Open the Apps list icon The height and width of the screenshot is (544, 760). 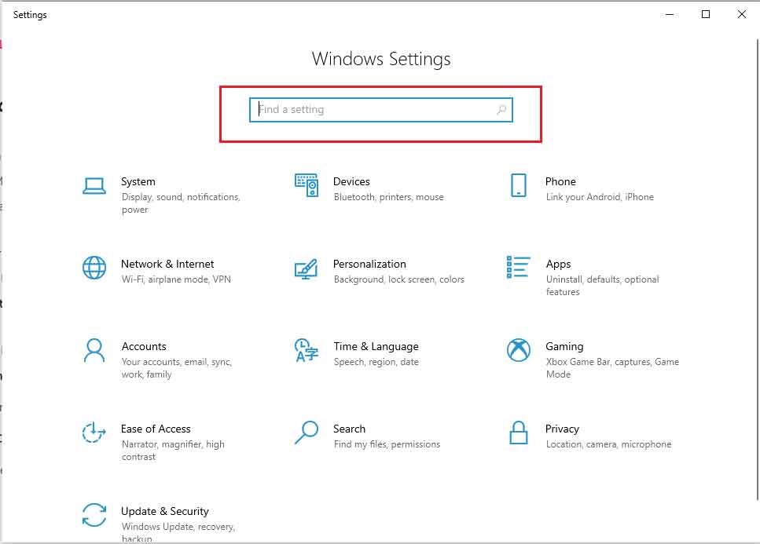pos(518,267)
